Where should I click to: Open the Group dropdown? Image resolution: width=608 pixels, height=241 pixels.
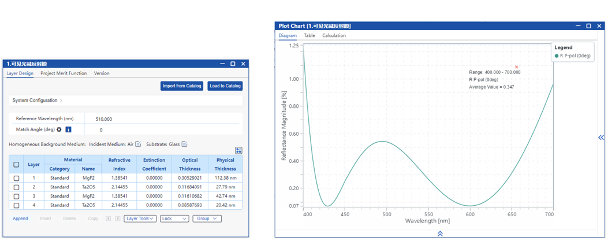click(207, 218)
